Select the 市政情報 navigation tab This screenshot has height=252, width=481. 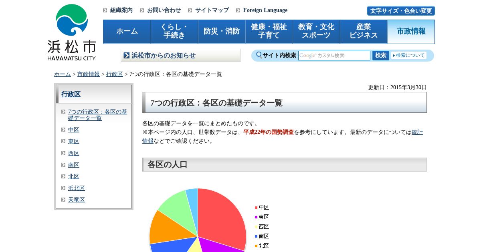[x=411, y=32]
